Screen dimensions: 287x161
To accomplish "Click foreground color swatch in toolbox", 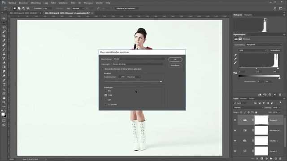I will (x=3, y=114).
